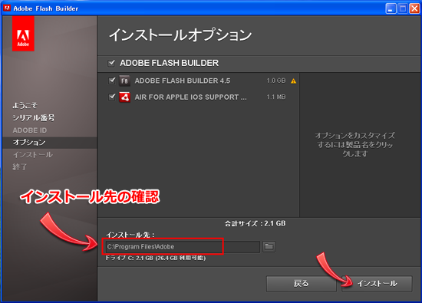Close the Adobe Flash Builder installer window
Viewport: 422px width, 303px height.
coord(414,8)
